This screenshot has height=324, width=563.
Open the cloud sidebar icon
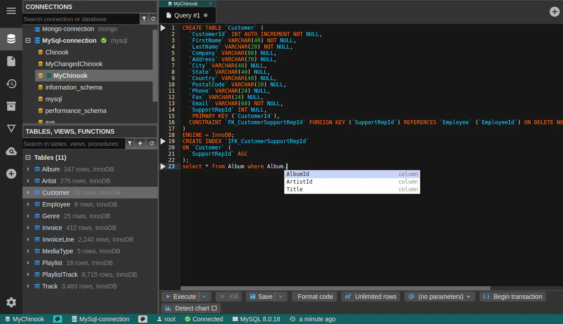click(11, 152)
